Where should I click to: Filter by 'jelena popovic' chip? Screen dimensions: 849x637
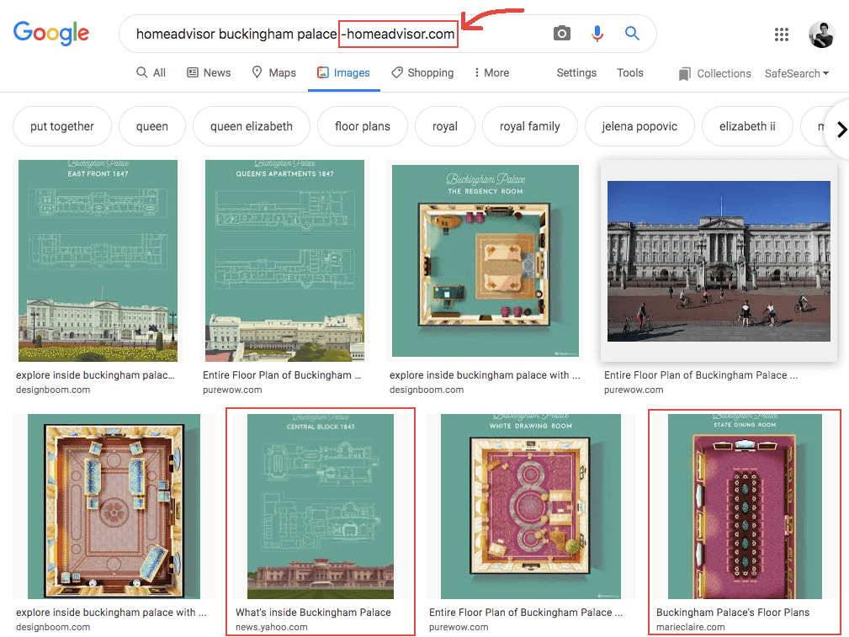639,126
